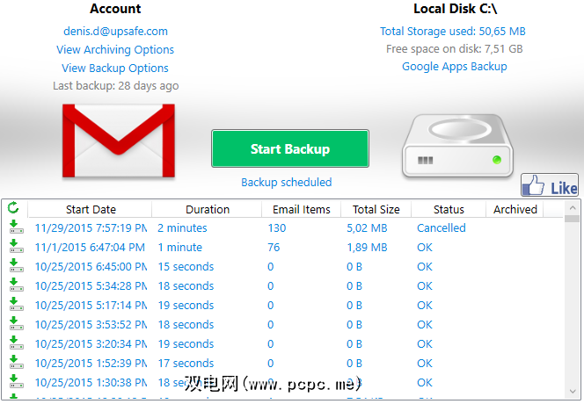Click Total Storage used: 50,65 MB link
This screenshot has width=584, height=404.
[453, 32]
